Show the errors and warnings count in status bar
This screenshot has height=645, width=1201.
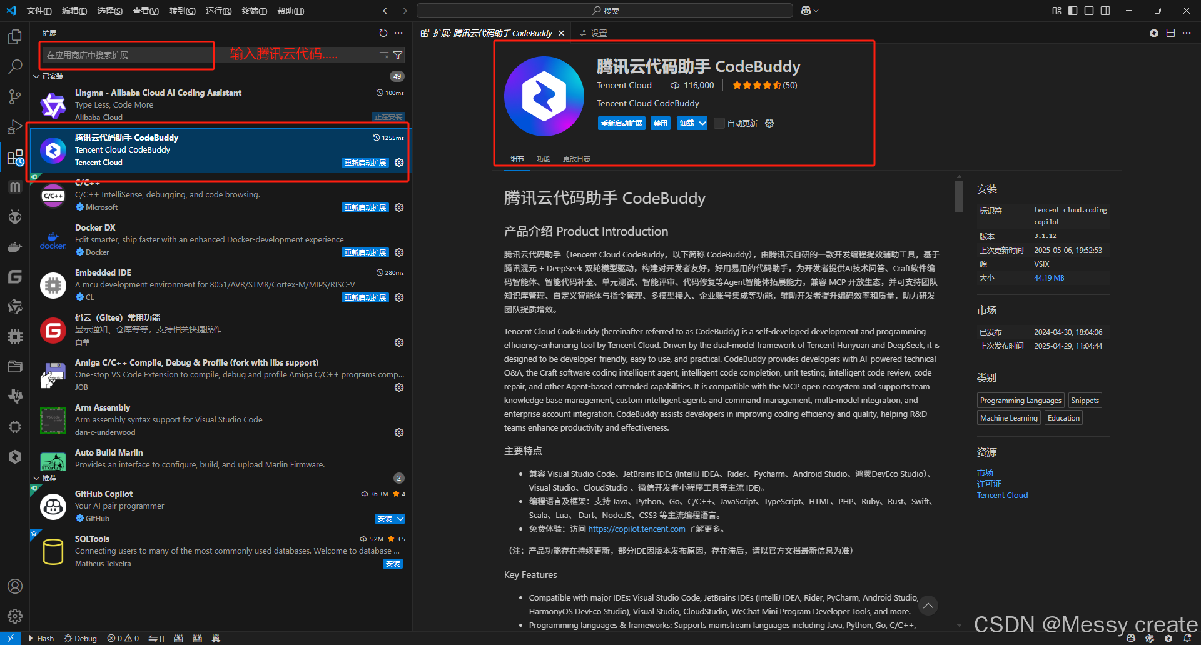tap(123, 638)
